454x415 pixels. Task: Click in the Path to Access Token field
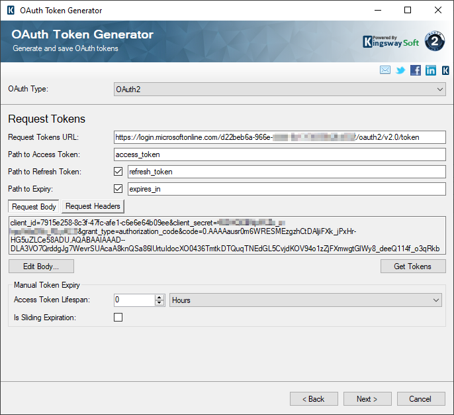(280, 154)
